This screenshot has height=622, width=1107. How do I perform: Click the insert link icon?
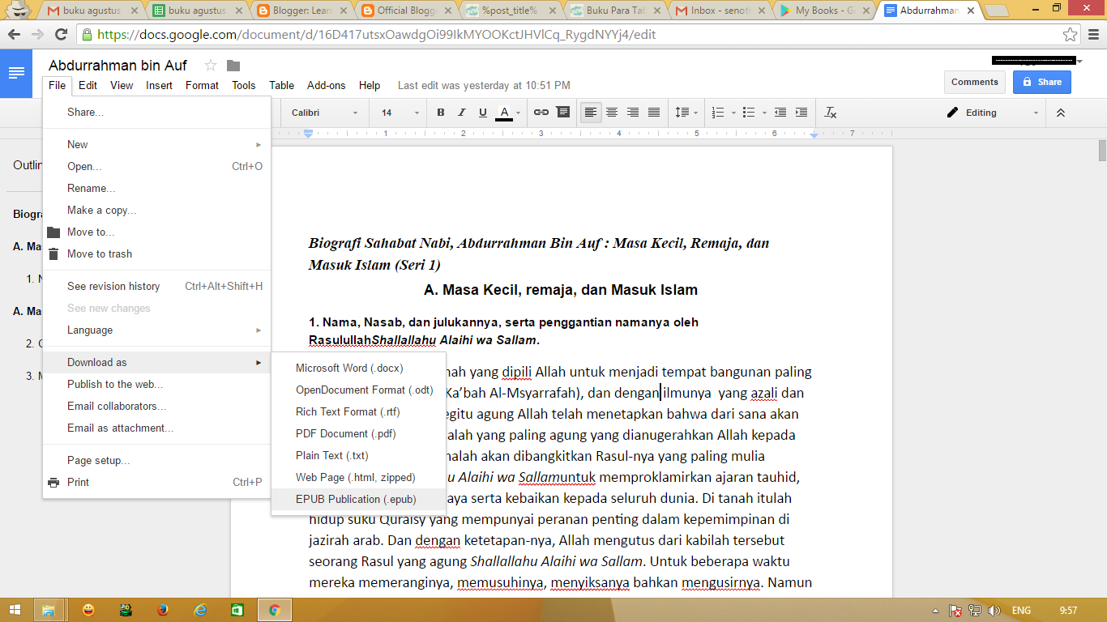[541, 113]
